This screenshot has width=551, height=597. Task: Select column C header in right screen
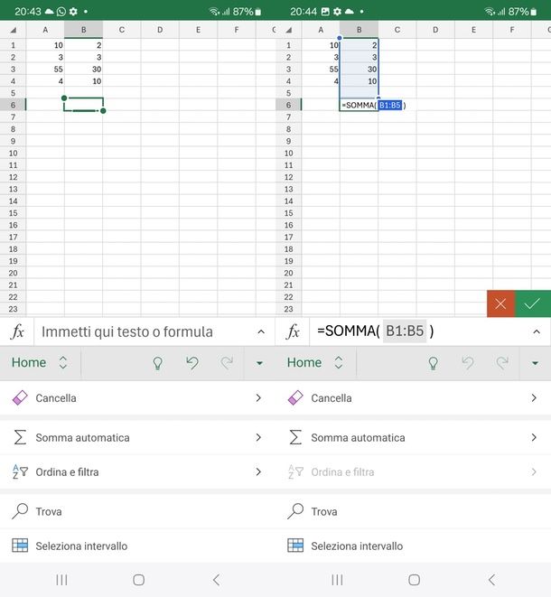(397, 30)
